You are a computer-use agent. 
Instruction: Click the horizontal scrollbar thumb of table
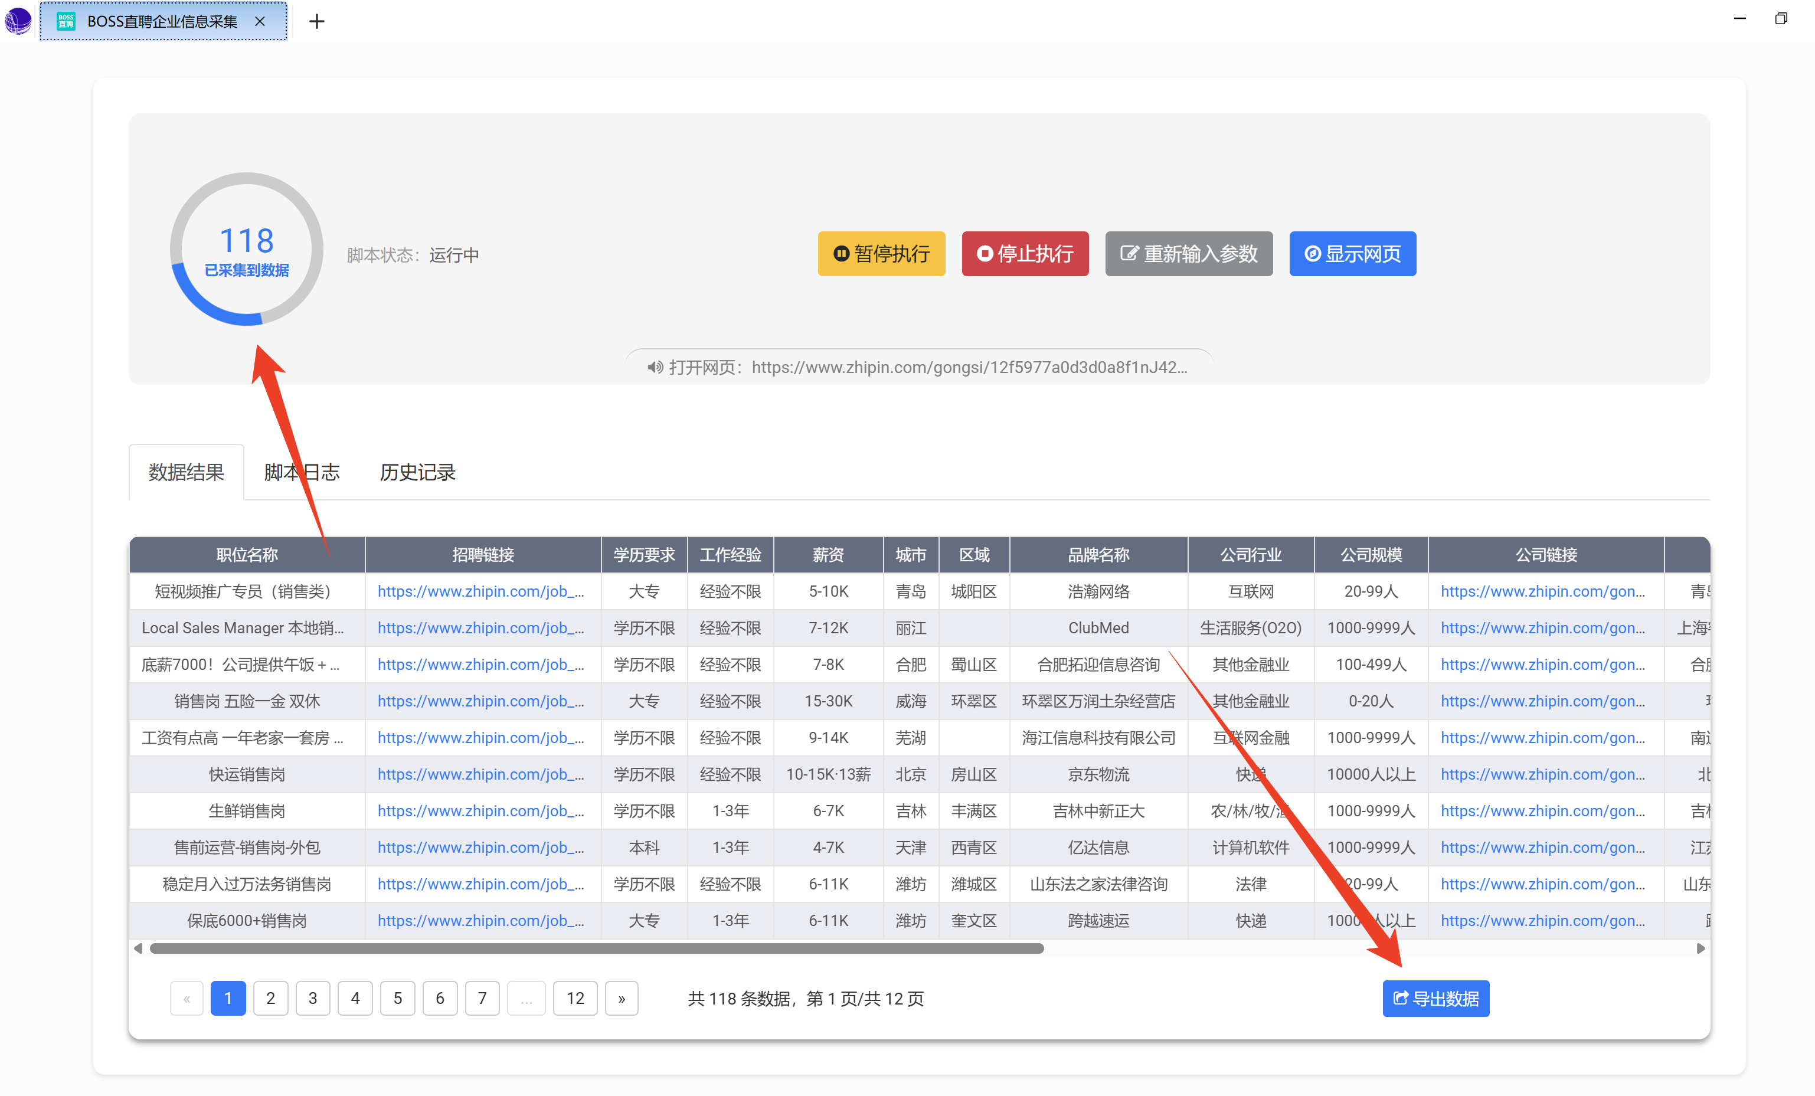tap(597, 948)
